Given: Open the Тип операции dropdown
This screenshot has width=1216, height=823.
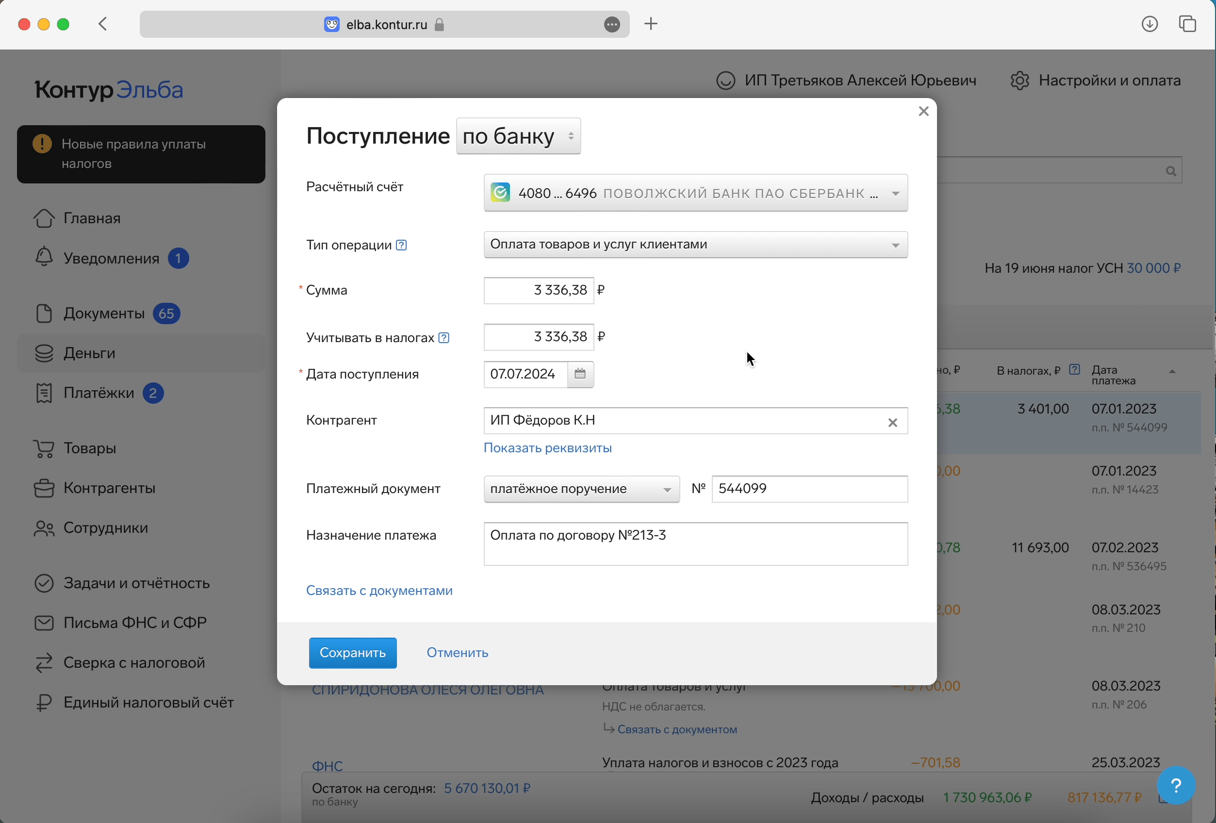Looking at the screenshot, I should [x=695, y=245].
